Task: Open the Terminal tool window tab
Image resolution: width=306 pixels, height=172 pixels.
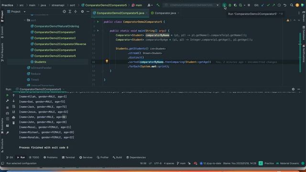Action: tap(68, 157)
